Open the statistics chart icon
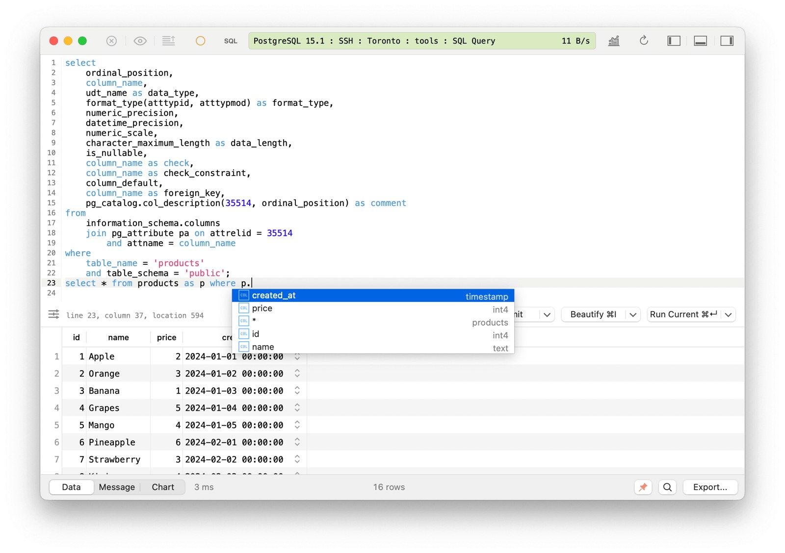785x553 pixels. [x=614, y=41]
